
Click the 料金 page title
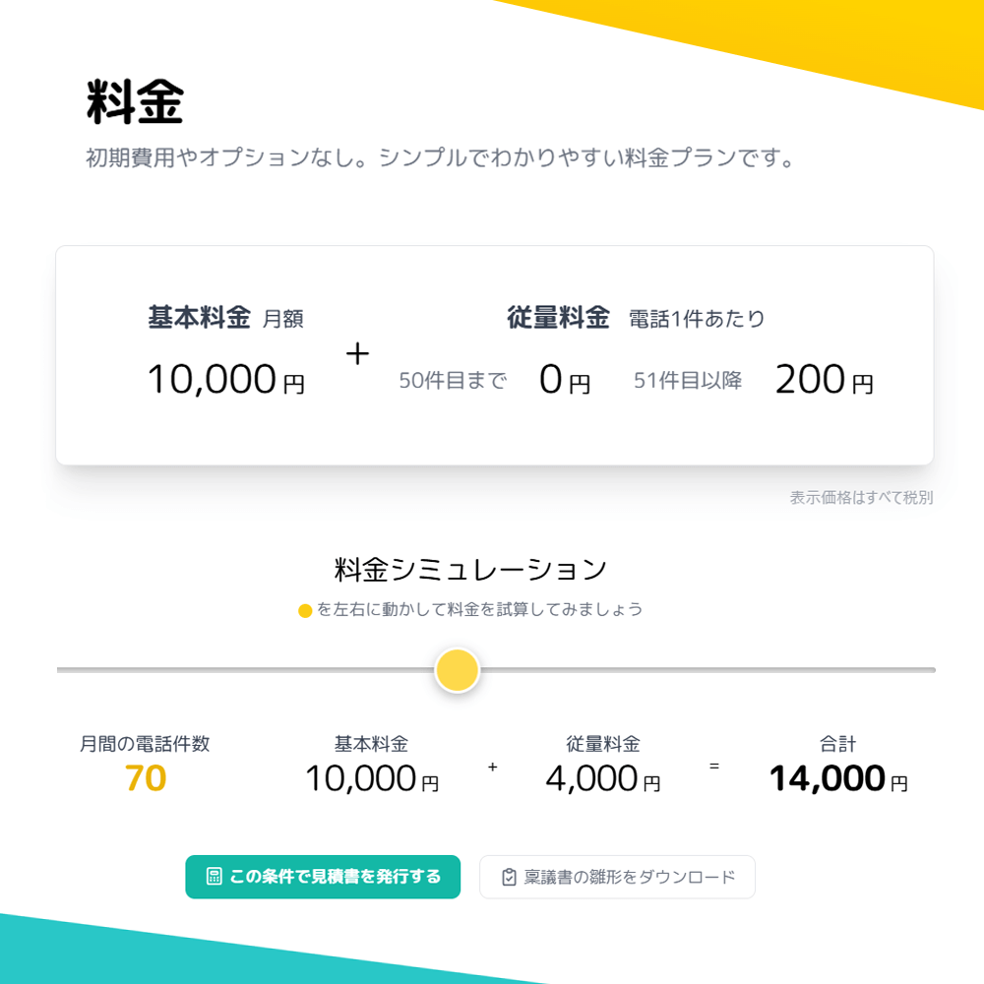135,103
